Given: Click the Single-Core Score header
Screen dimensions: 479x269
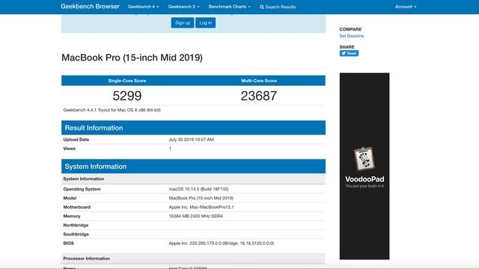Looking at the screenshot, I should [x=127, y=81].
